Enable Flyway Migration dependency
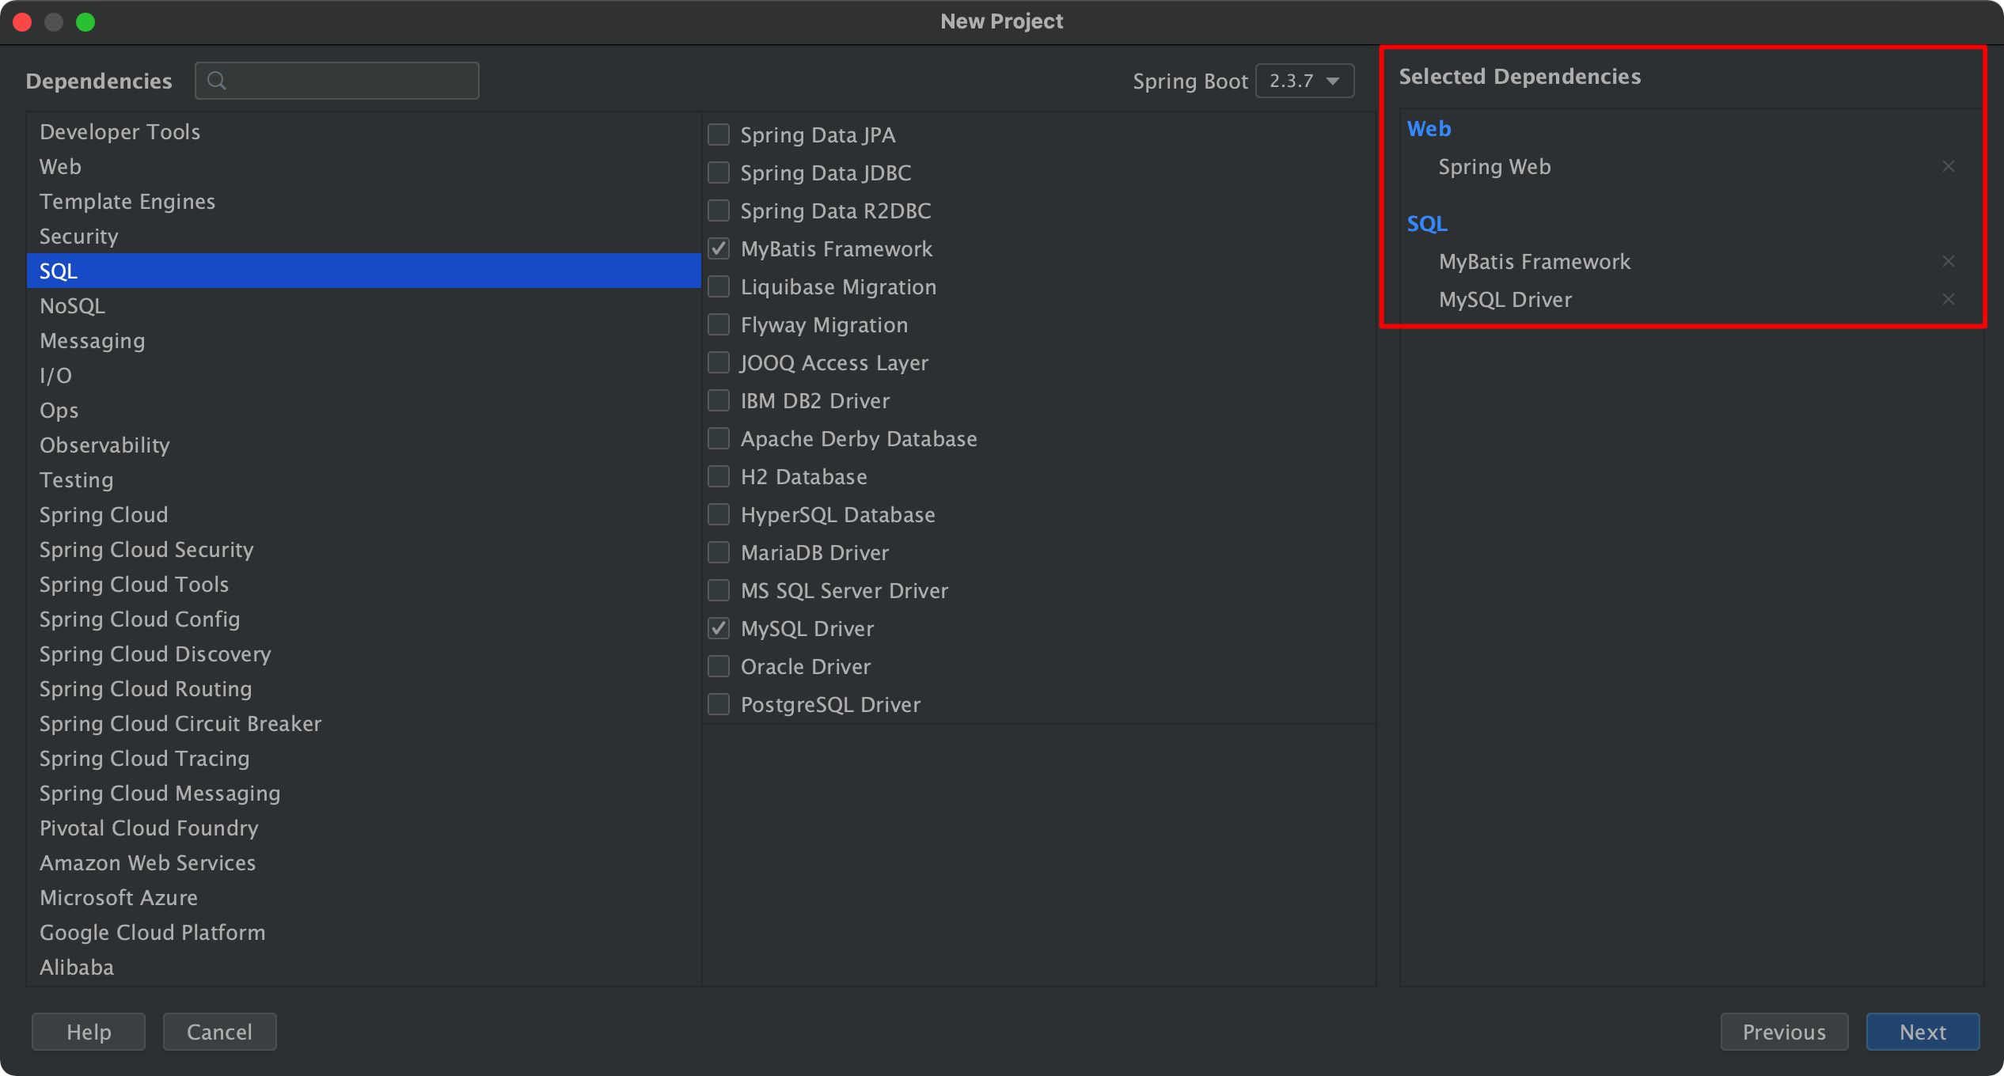The width and height of the screenshot is (2004, 1076). click(x=719, y=324)
